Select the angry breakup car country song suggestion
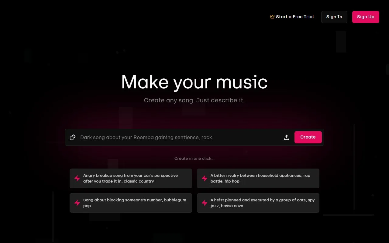389x243 pixels. [x=131, y=178]
